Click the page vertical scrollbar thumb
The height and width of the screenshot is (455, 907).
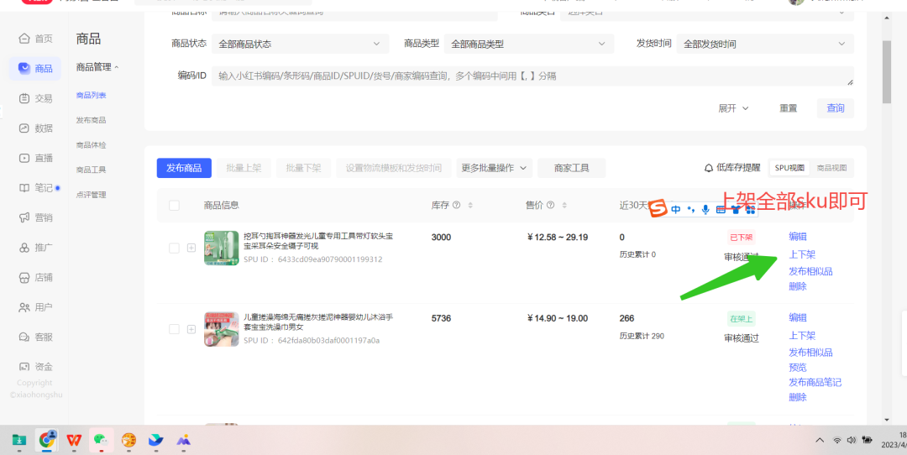[x=887, y=72]
